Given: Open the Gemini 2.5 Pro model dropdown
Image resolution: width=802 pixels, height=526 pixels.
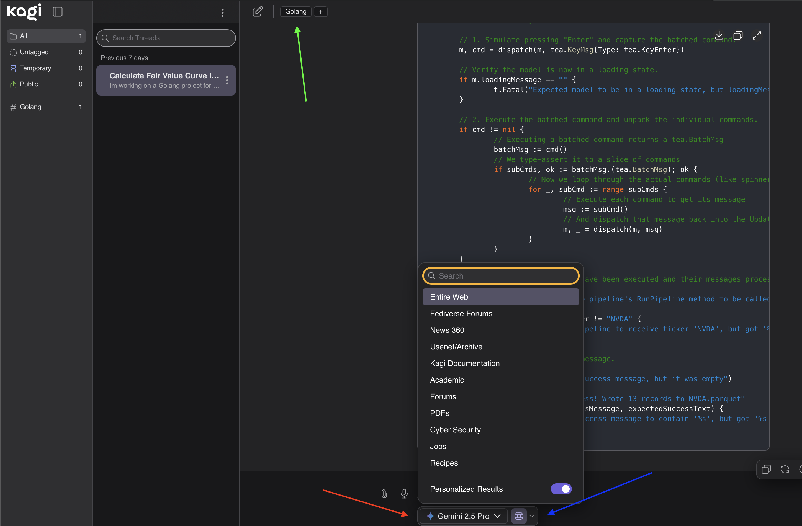Looking at the screenshot, I should coord(464,516).
